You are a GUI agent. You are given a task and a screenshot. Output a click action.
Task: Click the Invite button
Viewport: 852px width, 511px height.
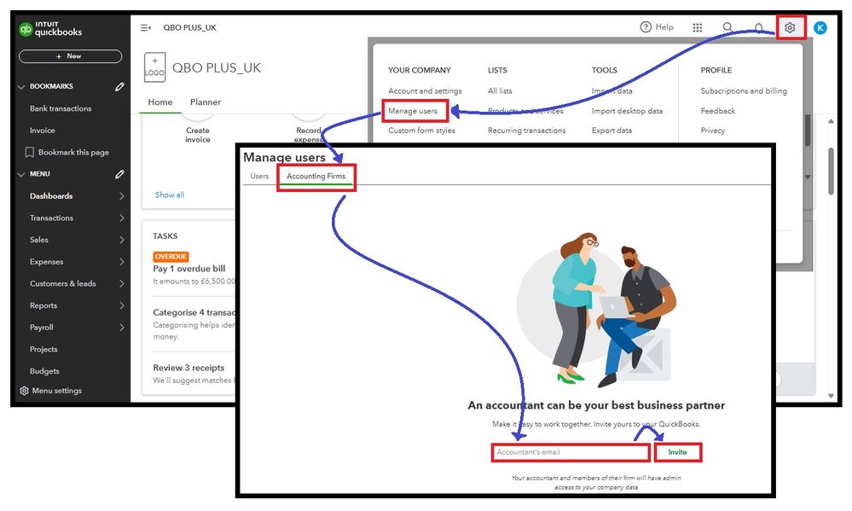coord(677,452)
